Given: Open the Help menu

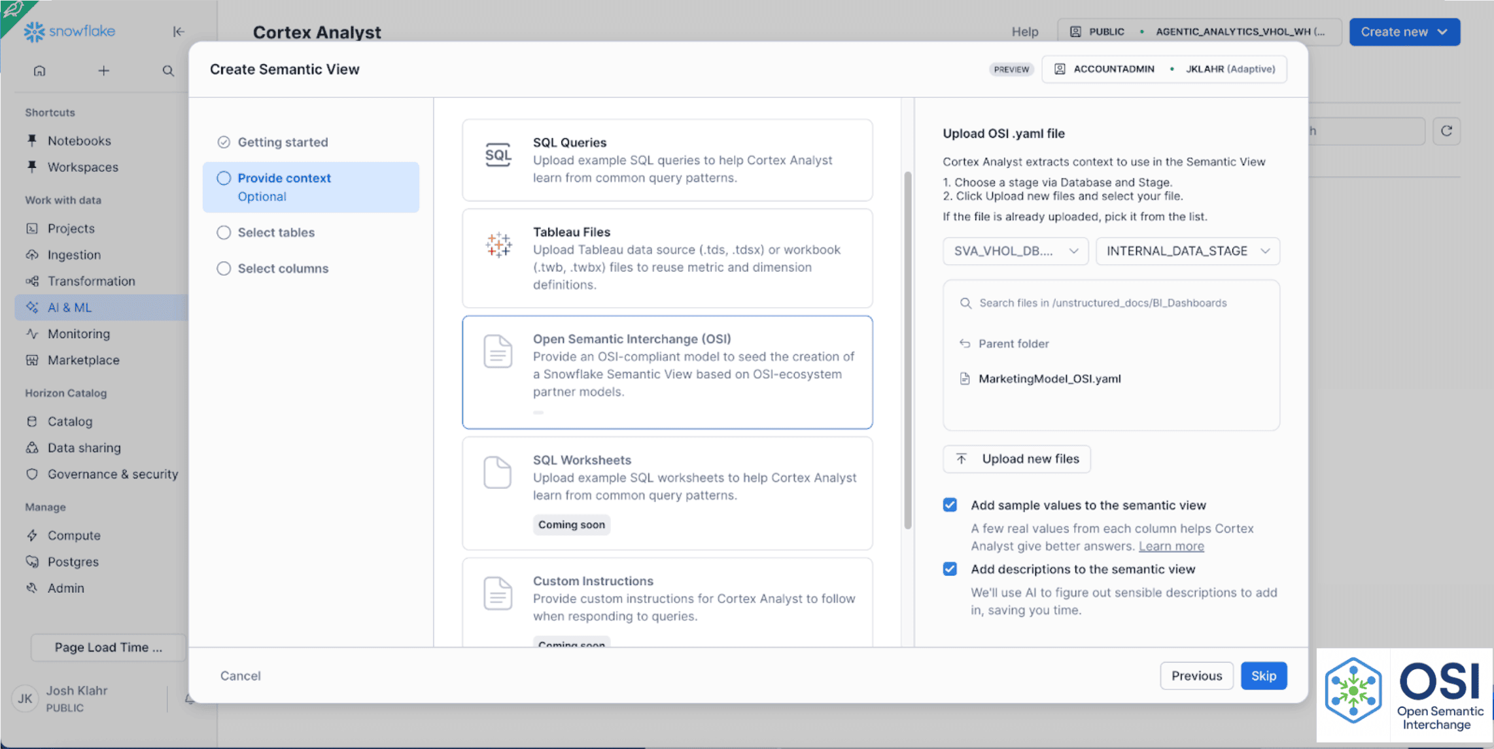Looking at the screenshot, I should point(1024,31).
